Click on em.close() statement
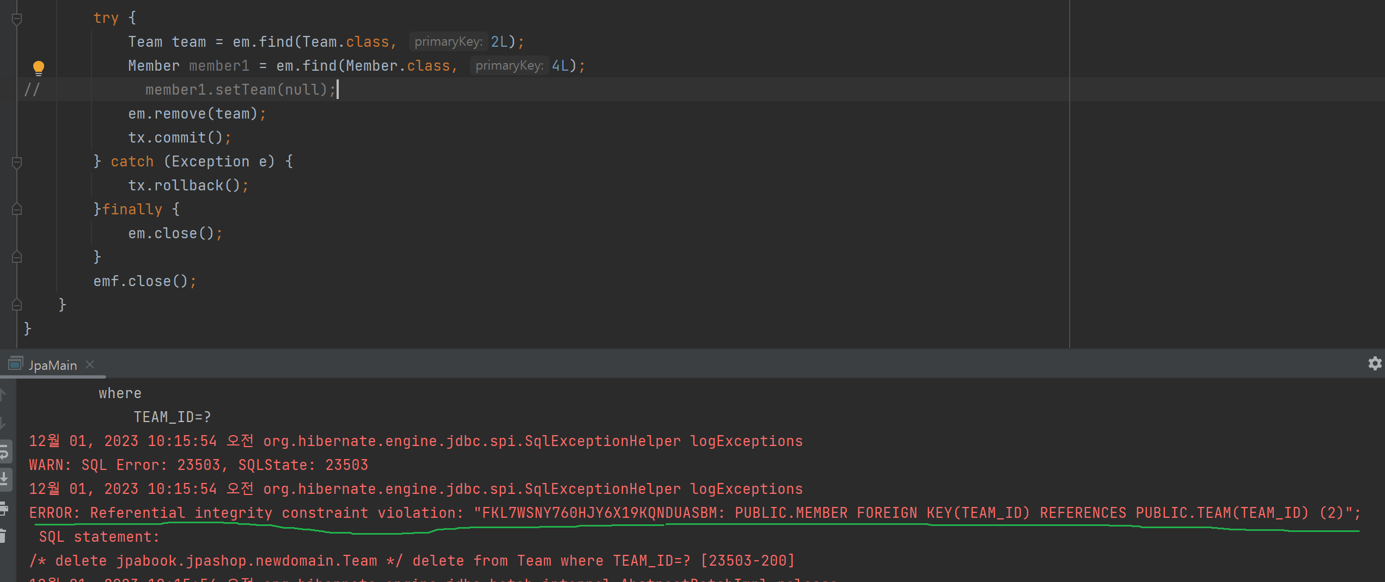The height and width of the screenshot is (582, 1385). tap(175, 233)
